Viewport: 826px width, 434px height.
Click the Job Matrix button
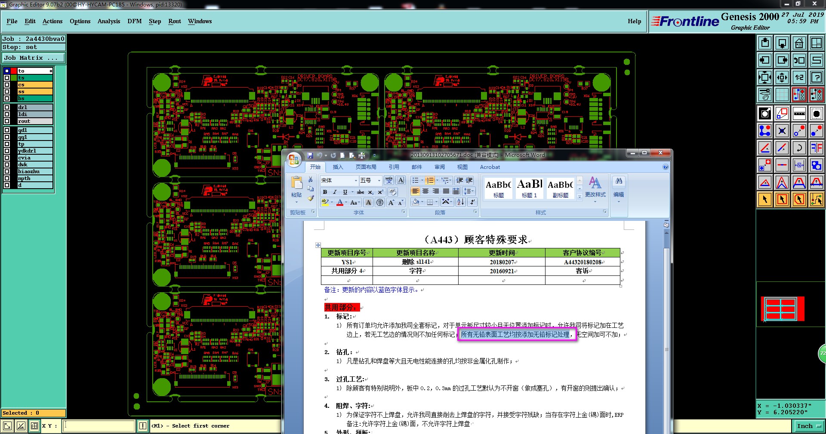pyautogui.click(x=34, y=58)
